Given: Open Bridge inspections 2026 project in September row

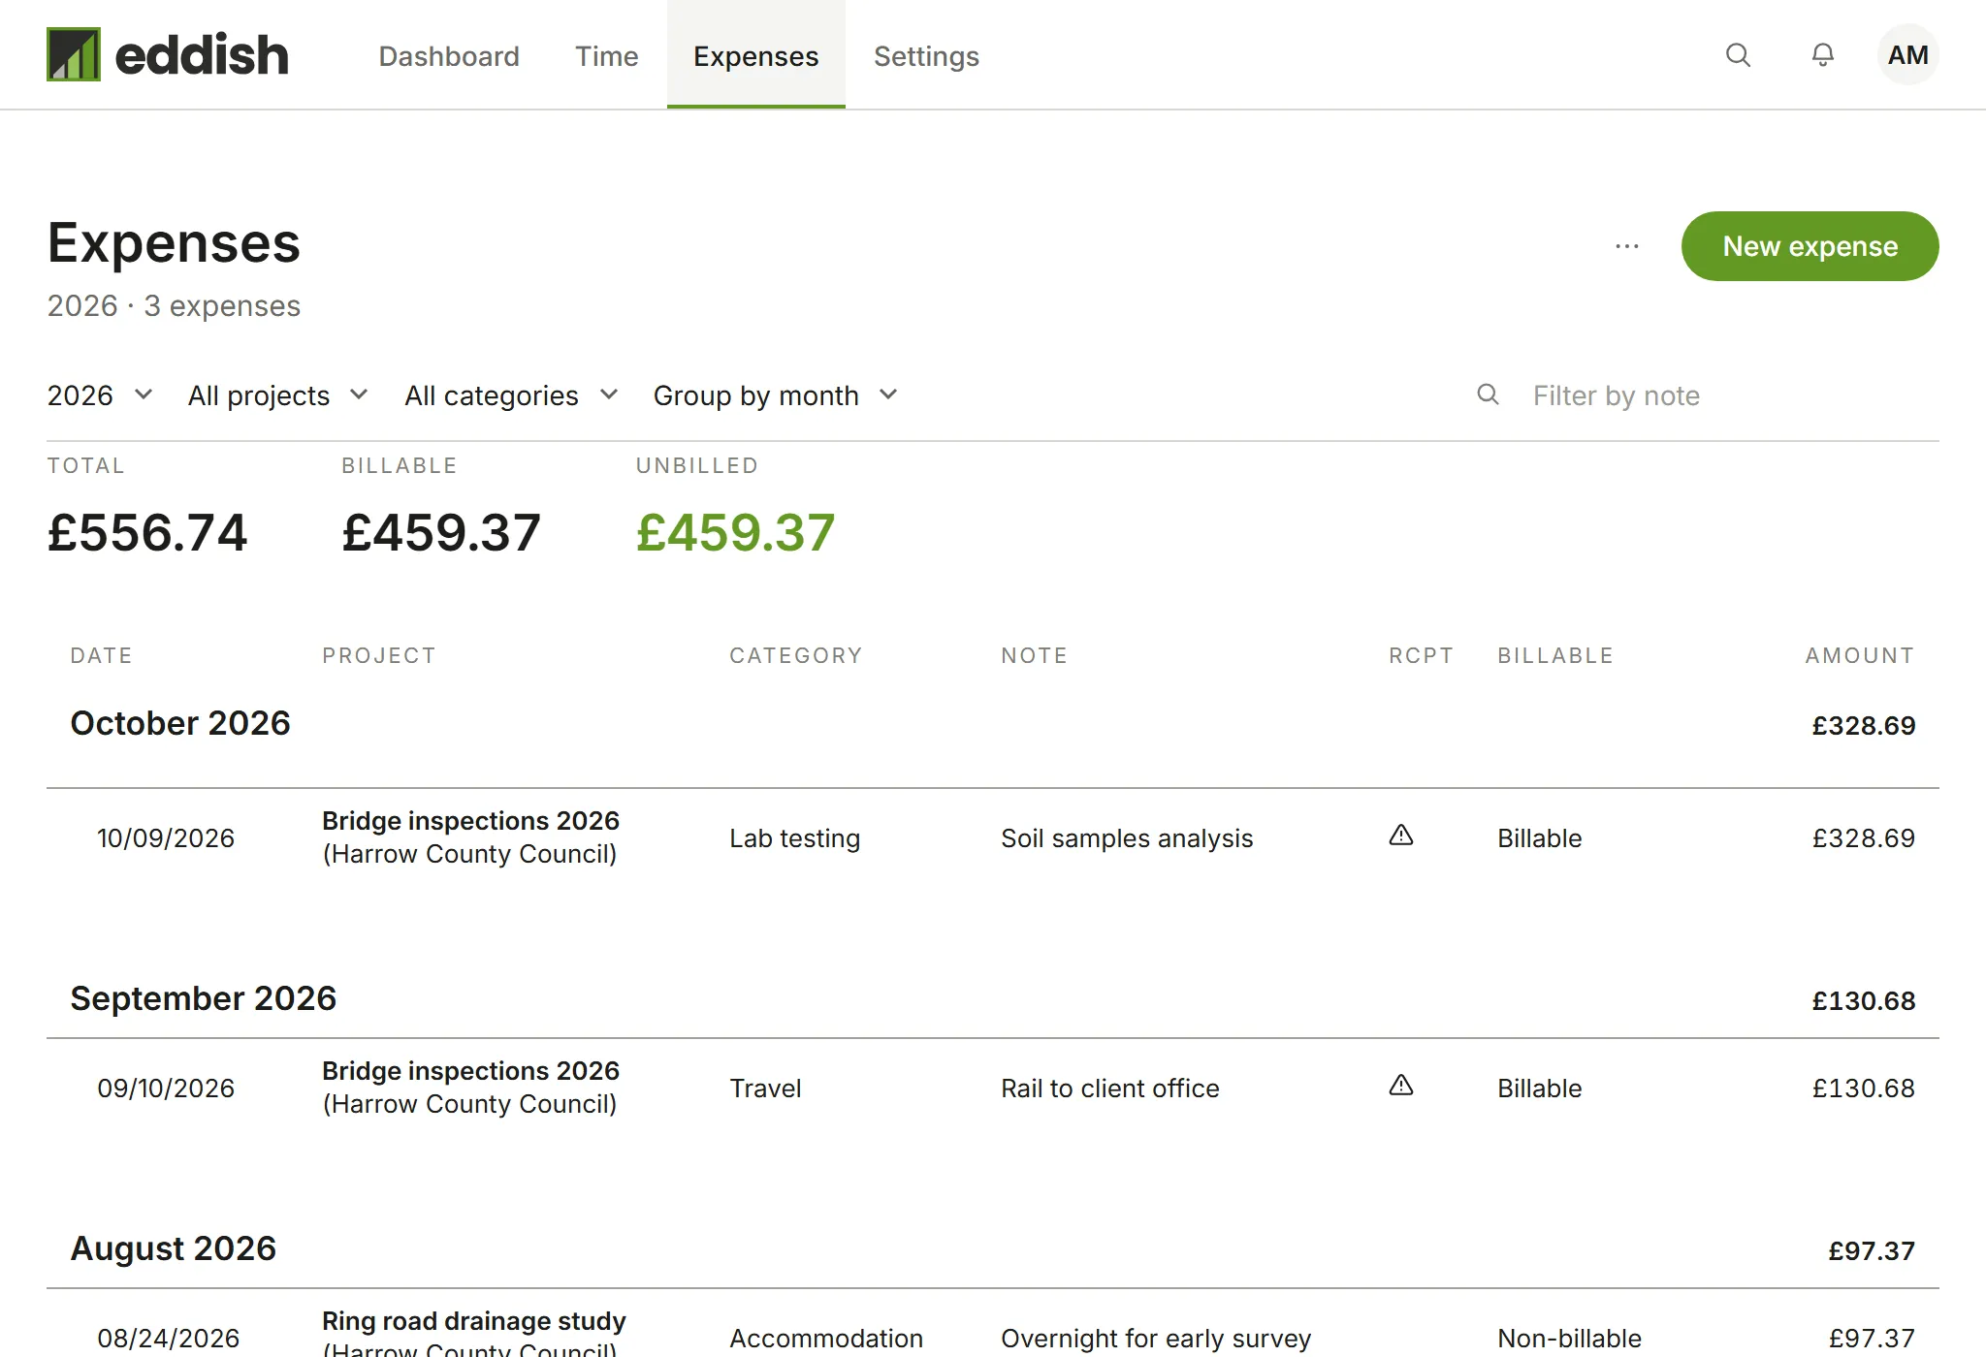Looking at the screenshot, I should (470, 1071).
